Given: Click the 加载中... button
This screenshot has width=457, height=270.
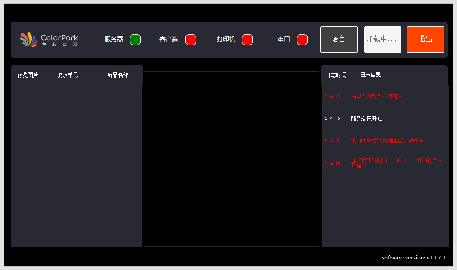Looking at the screenshot, I should [383, 39].
